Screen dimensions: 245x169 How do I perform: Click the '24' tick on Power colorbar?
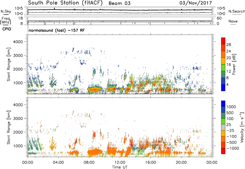(228, 51)
